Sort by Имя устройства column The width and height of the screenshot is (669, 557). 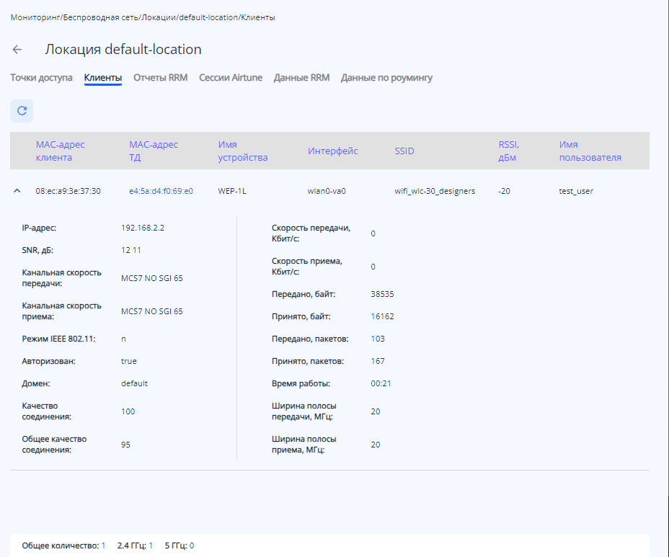click(242, 151)
